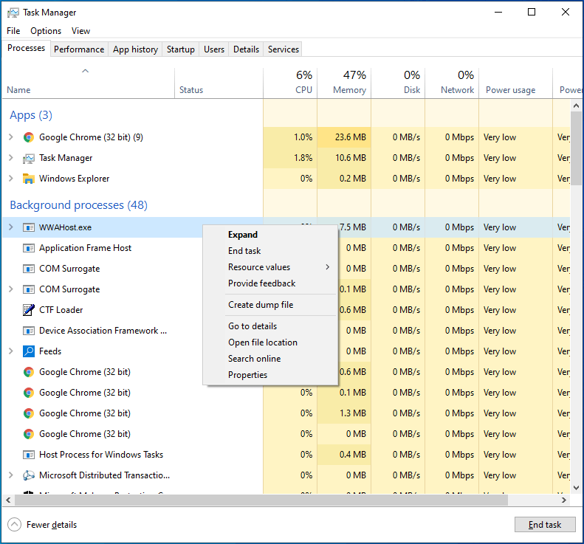The width and height of the screenshot is (584, 544).
Task: Click the CTF Loader pen icon
Action: point(29,310)
